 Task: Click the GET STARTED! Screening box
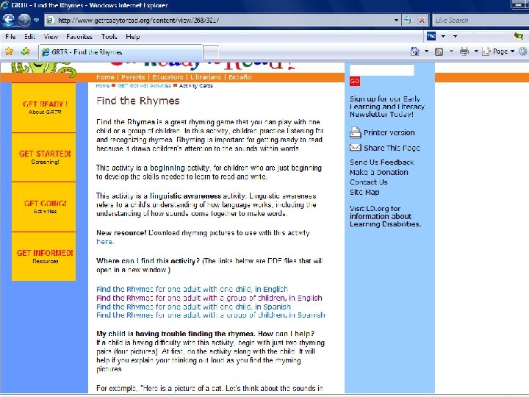[x=44, y=157]
